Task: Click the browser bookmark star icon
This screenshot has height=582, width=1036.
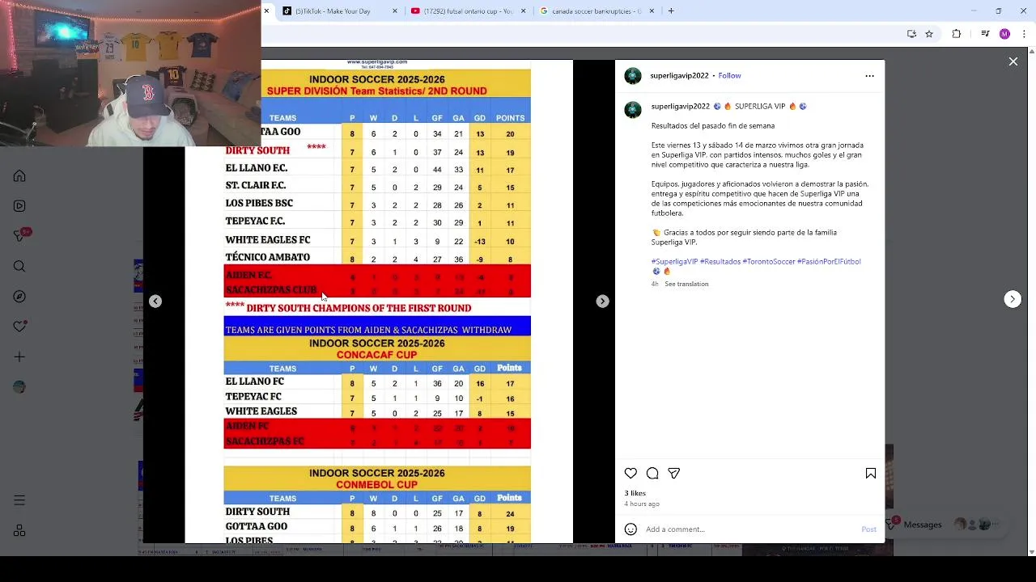Action: click(929, 34)
